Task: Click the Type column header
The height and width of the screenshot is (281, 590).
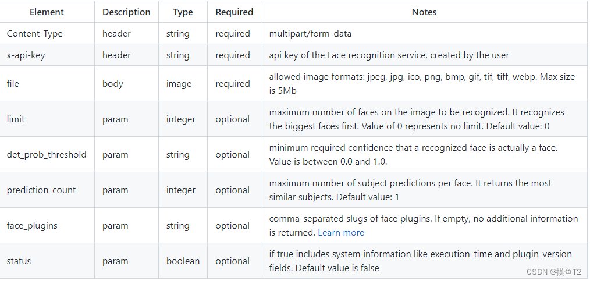Action: [183, 12]
